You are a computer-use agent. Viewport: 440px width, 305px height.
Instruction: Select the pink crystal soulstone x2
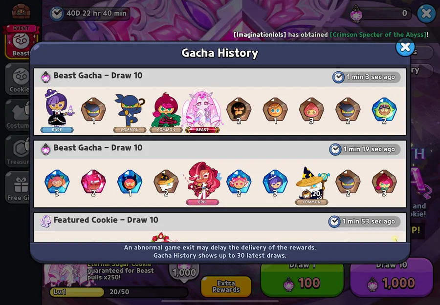coord(93,183)
